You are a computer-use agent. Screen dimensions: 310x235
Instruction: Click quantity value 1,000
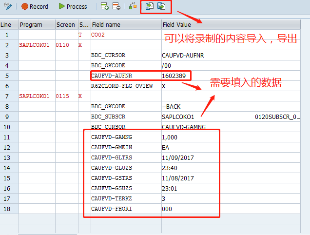pos(170,137)
